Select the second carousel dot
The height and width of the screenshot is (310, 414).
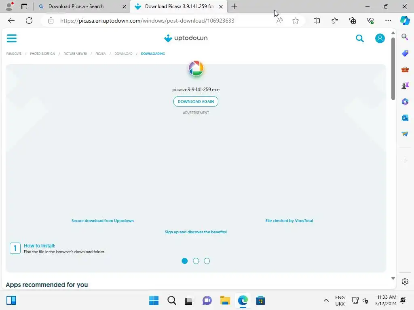(196, 261)
